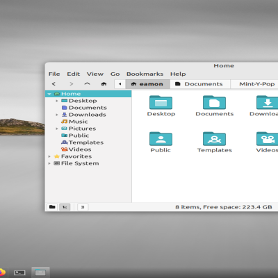The height and width of the screenshot is (278, 278).
Task: Switch the sidebar to tree view
Action: 65,207
